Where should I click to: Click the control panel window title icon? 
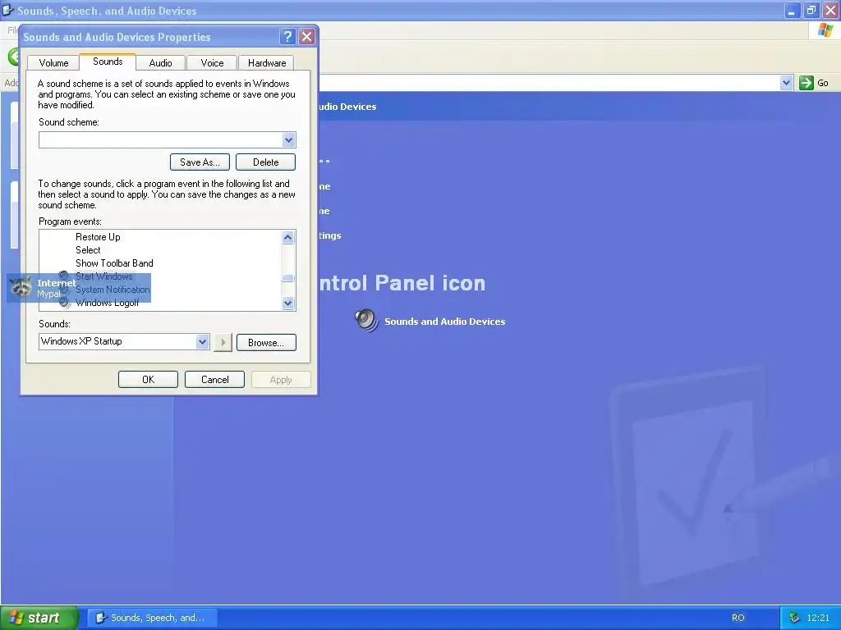coord(7,10)
